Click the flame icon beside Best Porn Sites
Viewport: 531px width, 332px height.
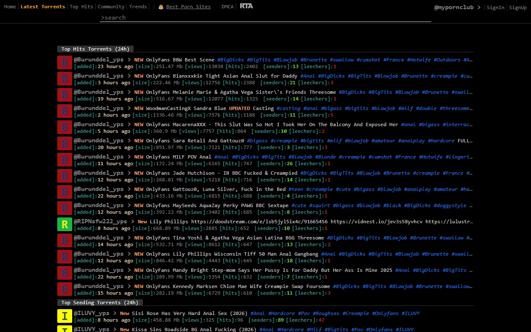161,7
